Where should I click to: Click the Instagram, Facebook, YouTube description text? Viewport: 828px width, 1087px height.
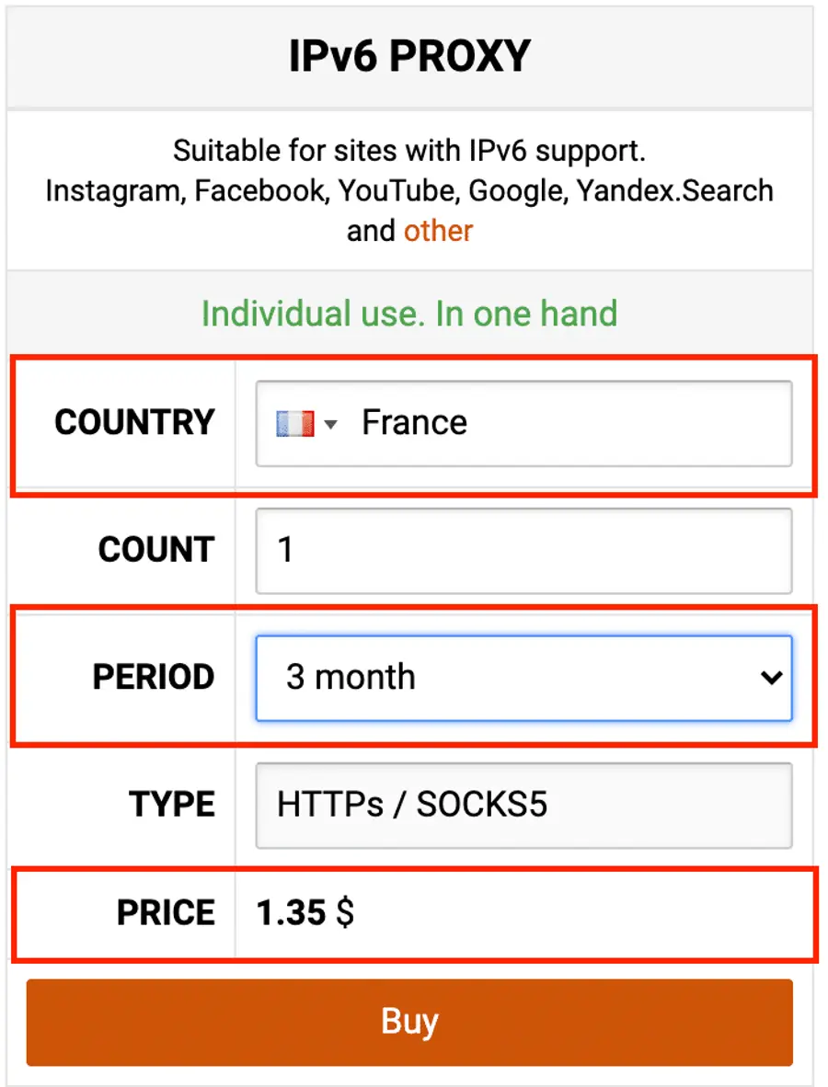pos(408,190)
